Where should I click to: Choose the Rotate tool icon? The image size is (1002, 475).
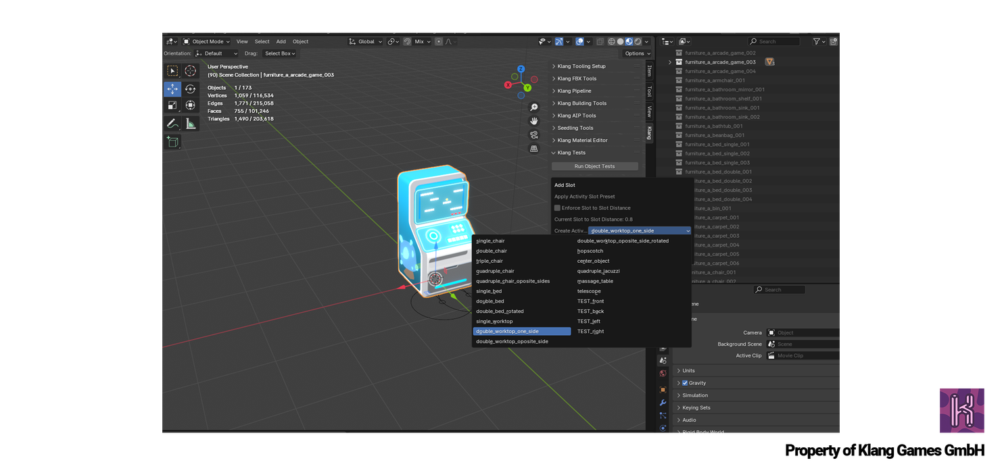point(191,89)
